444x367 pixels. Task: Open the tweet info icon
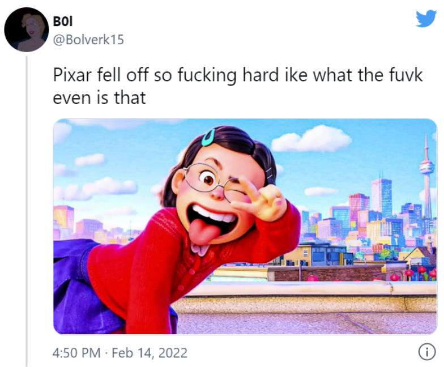427,352
